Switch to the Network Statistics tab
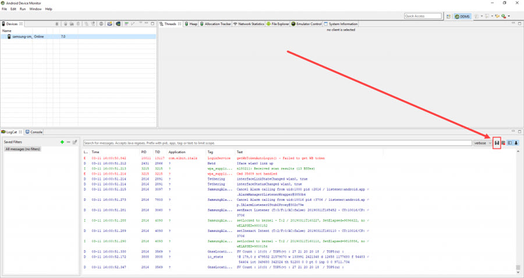Image resolution: width=524 pixels, height=278 pixels. click(249, 24)
